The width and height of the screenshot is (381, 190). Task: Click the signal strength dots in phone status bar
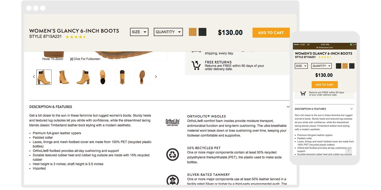coord(297,45)
